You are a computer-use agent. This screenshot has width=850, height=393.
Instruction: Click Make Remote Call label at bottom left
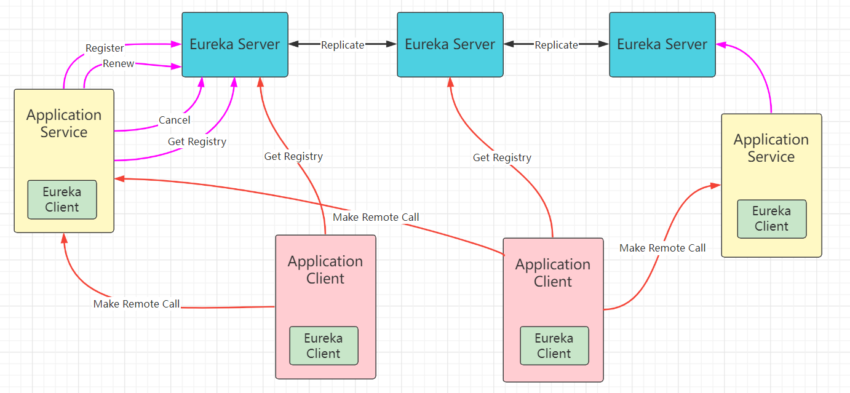pyautogui.click(x=137, y=304)
